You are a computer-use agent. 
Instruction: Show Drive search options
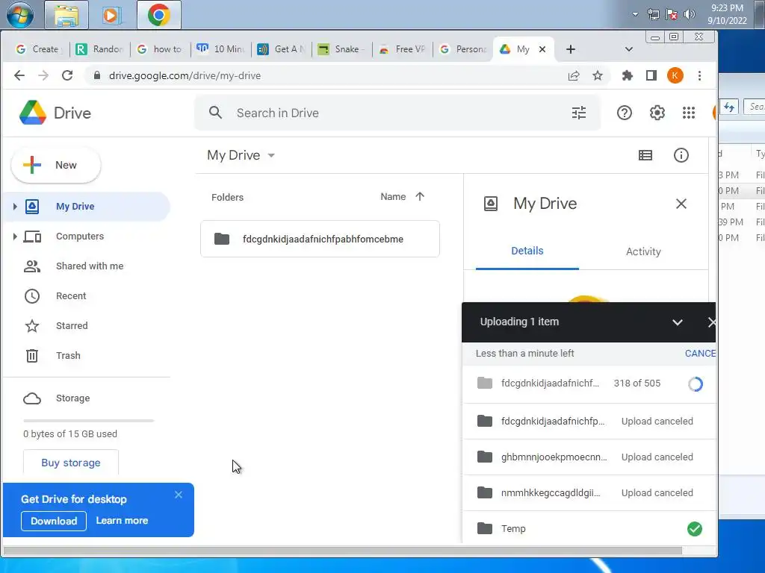579,113
